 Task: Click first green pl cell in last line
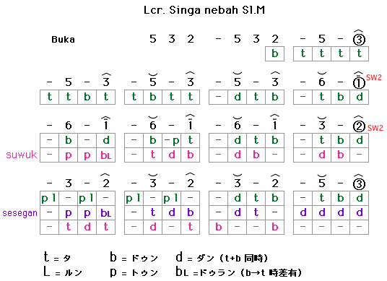point(50,198)
